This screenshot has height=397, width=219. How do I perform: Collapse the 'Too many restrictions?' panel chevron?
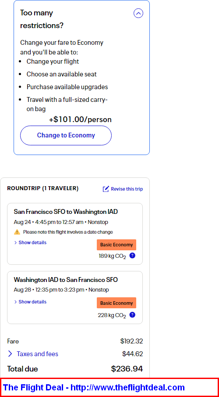pyautogui.click(x=138, y=13)
